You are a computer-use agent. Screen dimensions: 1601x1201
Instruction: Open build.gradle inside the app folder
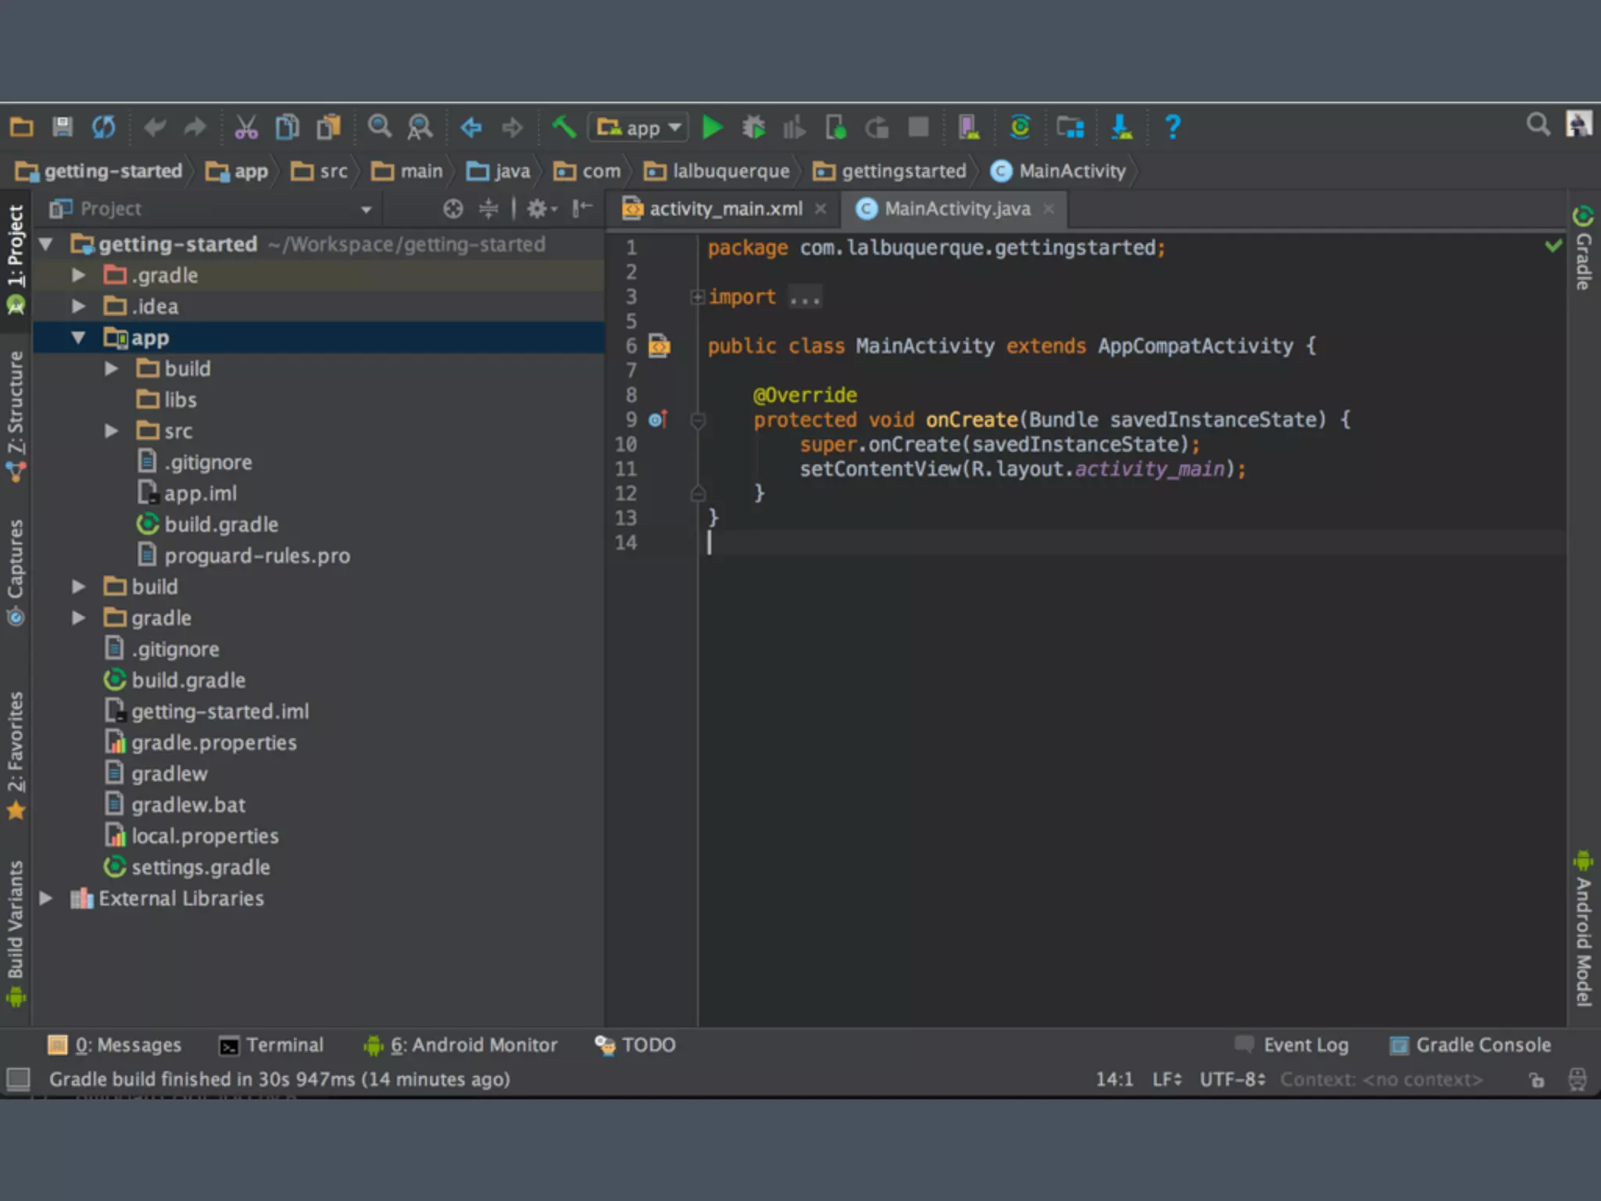[x=220, y=525]
